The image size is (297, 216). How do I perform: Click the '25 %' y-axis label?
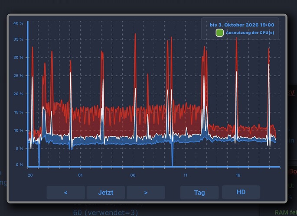click(x=18, y=76)
